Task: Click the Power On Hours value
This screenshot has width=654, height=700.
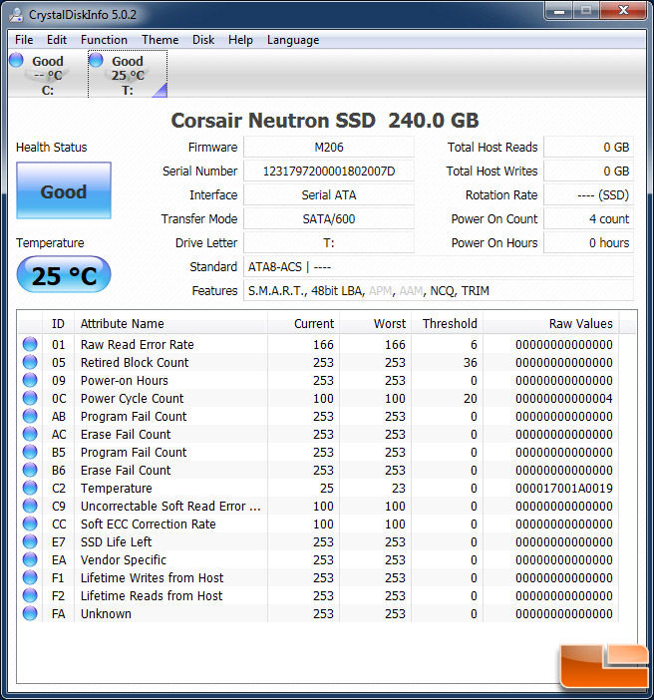Action: [x=588, y=243]
